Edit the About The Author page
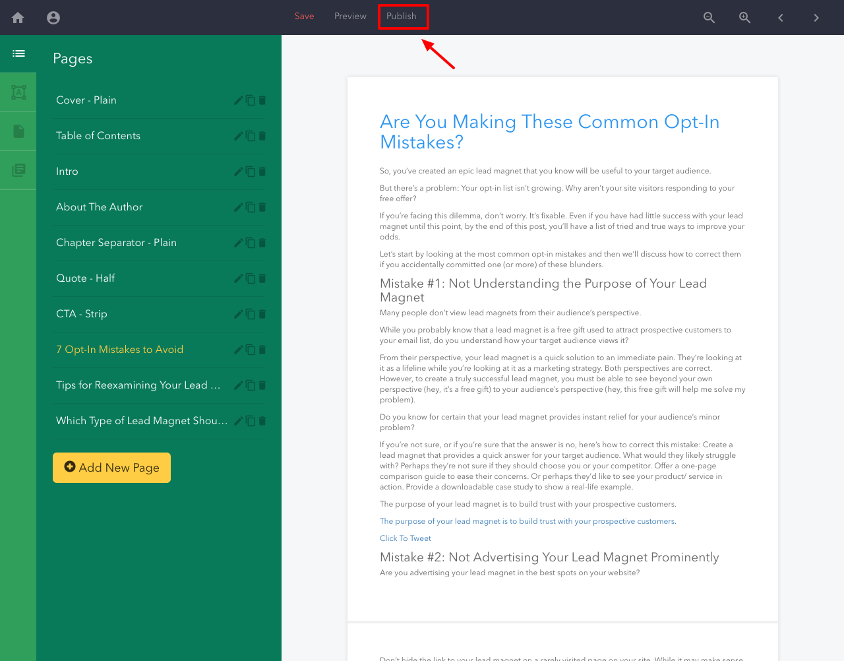Image resolution: width=844 pixels, height=661 pixels. [239, 207]
